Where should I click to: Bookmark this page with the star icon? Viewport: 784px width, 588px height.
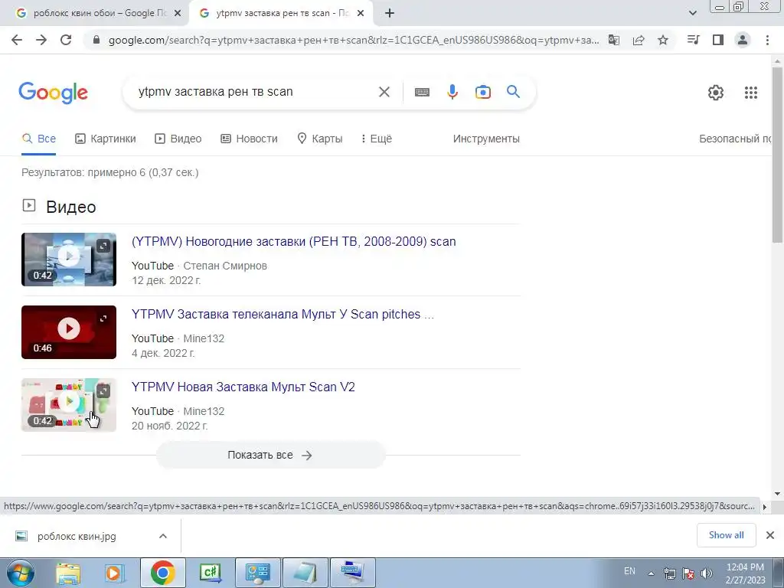click(x=663, y=40)
